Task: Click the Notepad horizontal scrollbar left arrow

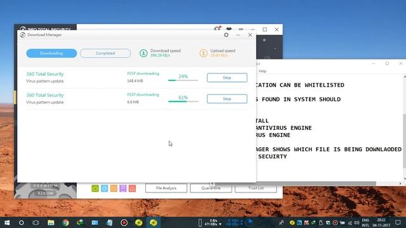Action: pos(212,184)
